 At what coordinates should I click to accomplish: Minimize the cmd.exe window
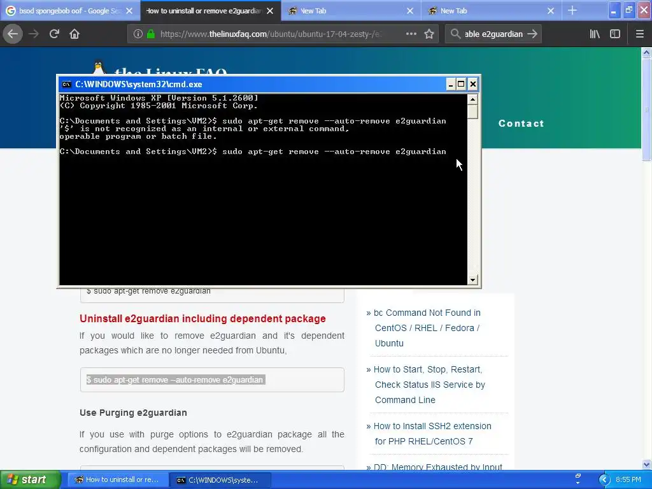click(451, 85)
